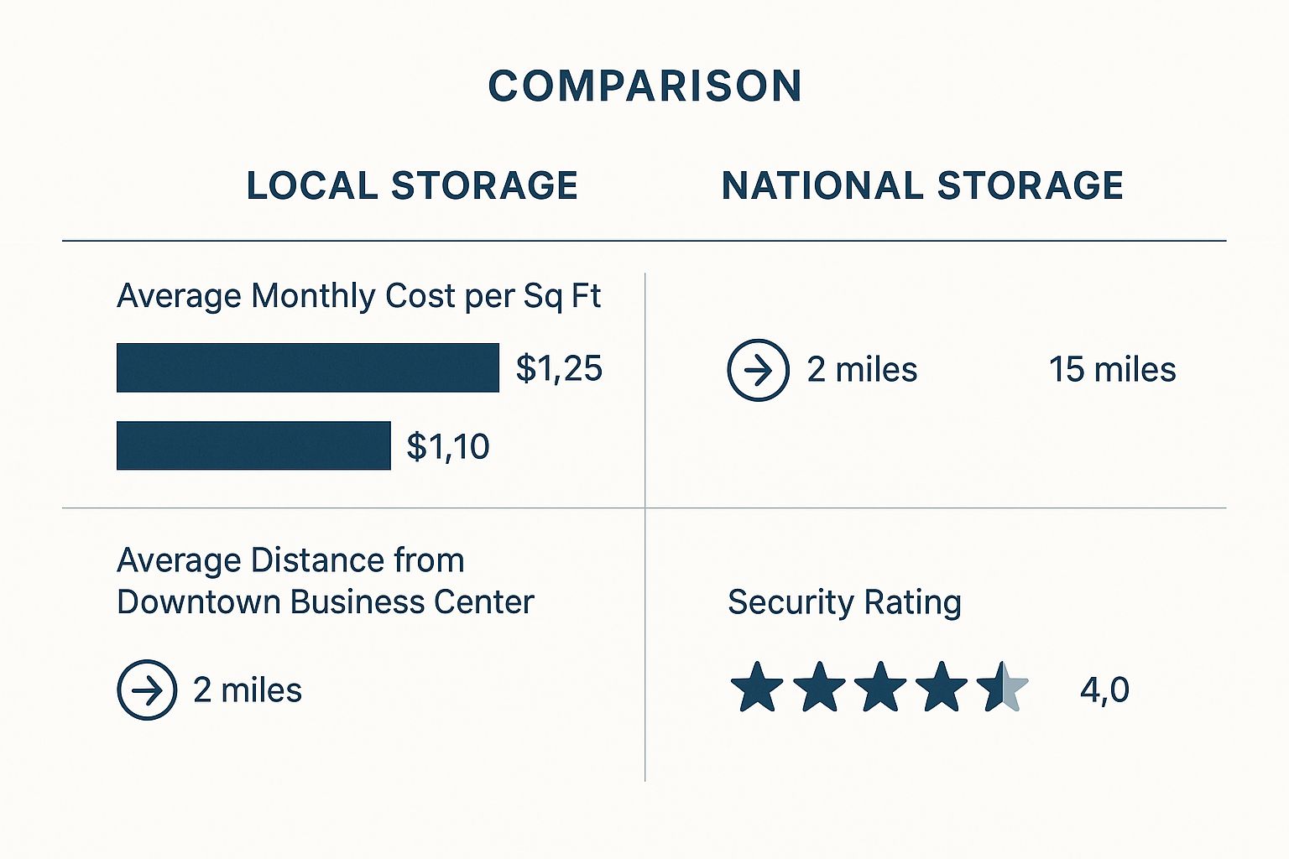Click the 15 miles distance text
The image size is (1289, 859).
1112,370
